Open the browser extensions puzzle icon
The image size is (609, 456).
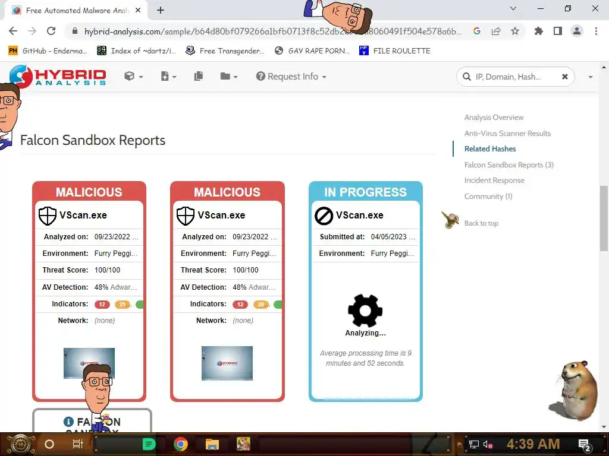(x=539, y=31)
